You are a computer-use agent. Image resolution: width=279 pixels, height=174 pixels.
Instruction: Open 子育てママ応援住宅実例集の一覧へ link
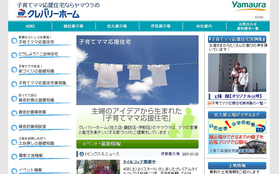[x=239, y=103]
